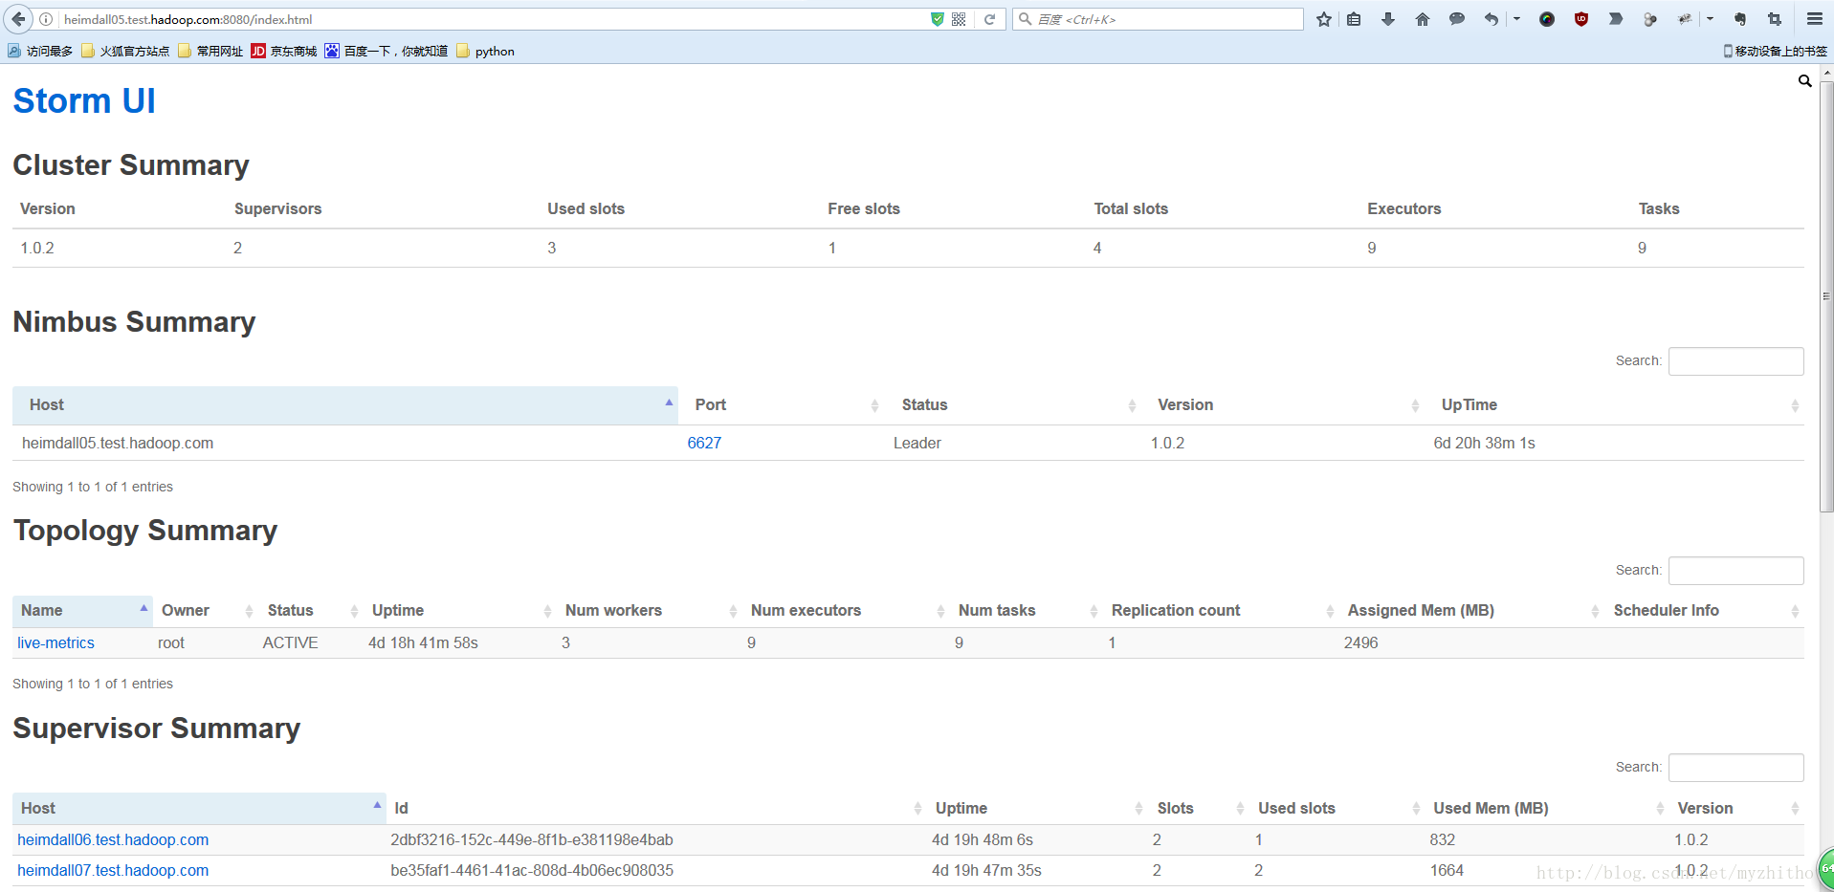This screenshot has height=892, width=1834.
Task: Sort topologies by Name column
Action: [82, 611]
